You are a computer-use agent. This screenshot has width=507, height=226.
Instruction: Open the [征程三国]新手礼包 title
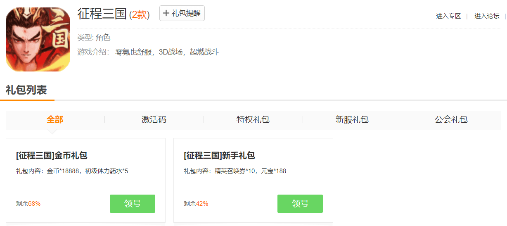click(x=219, y=156)
